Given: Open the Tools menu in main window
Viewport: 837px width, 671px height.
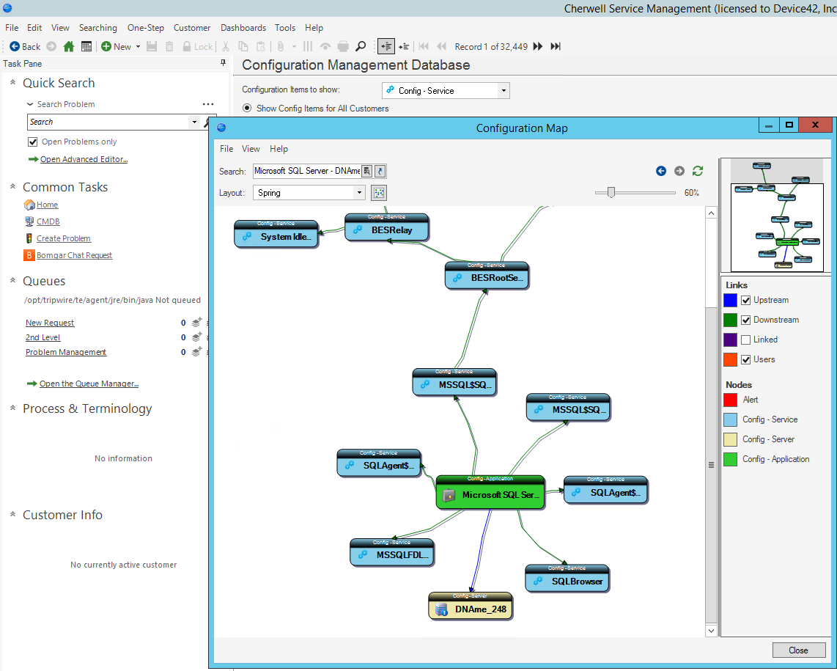Looking at the screenshot, I should [285, 28].
